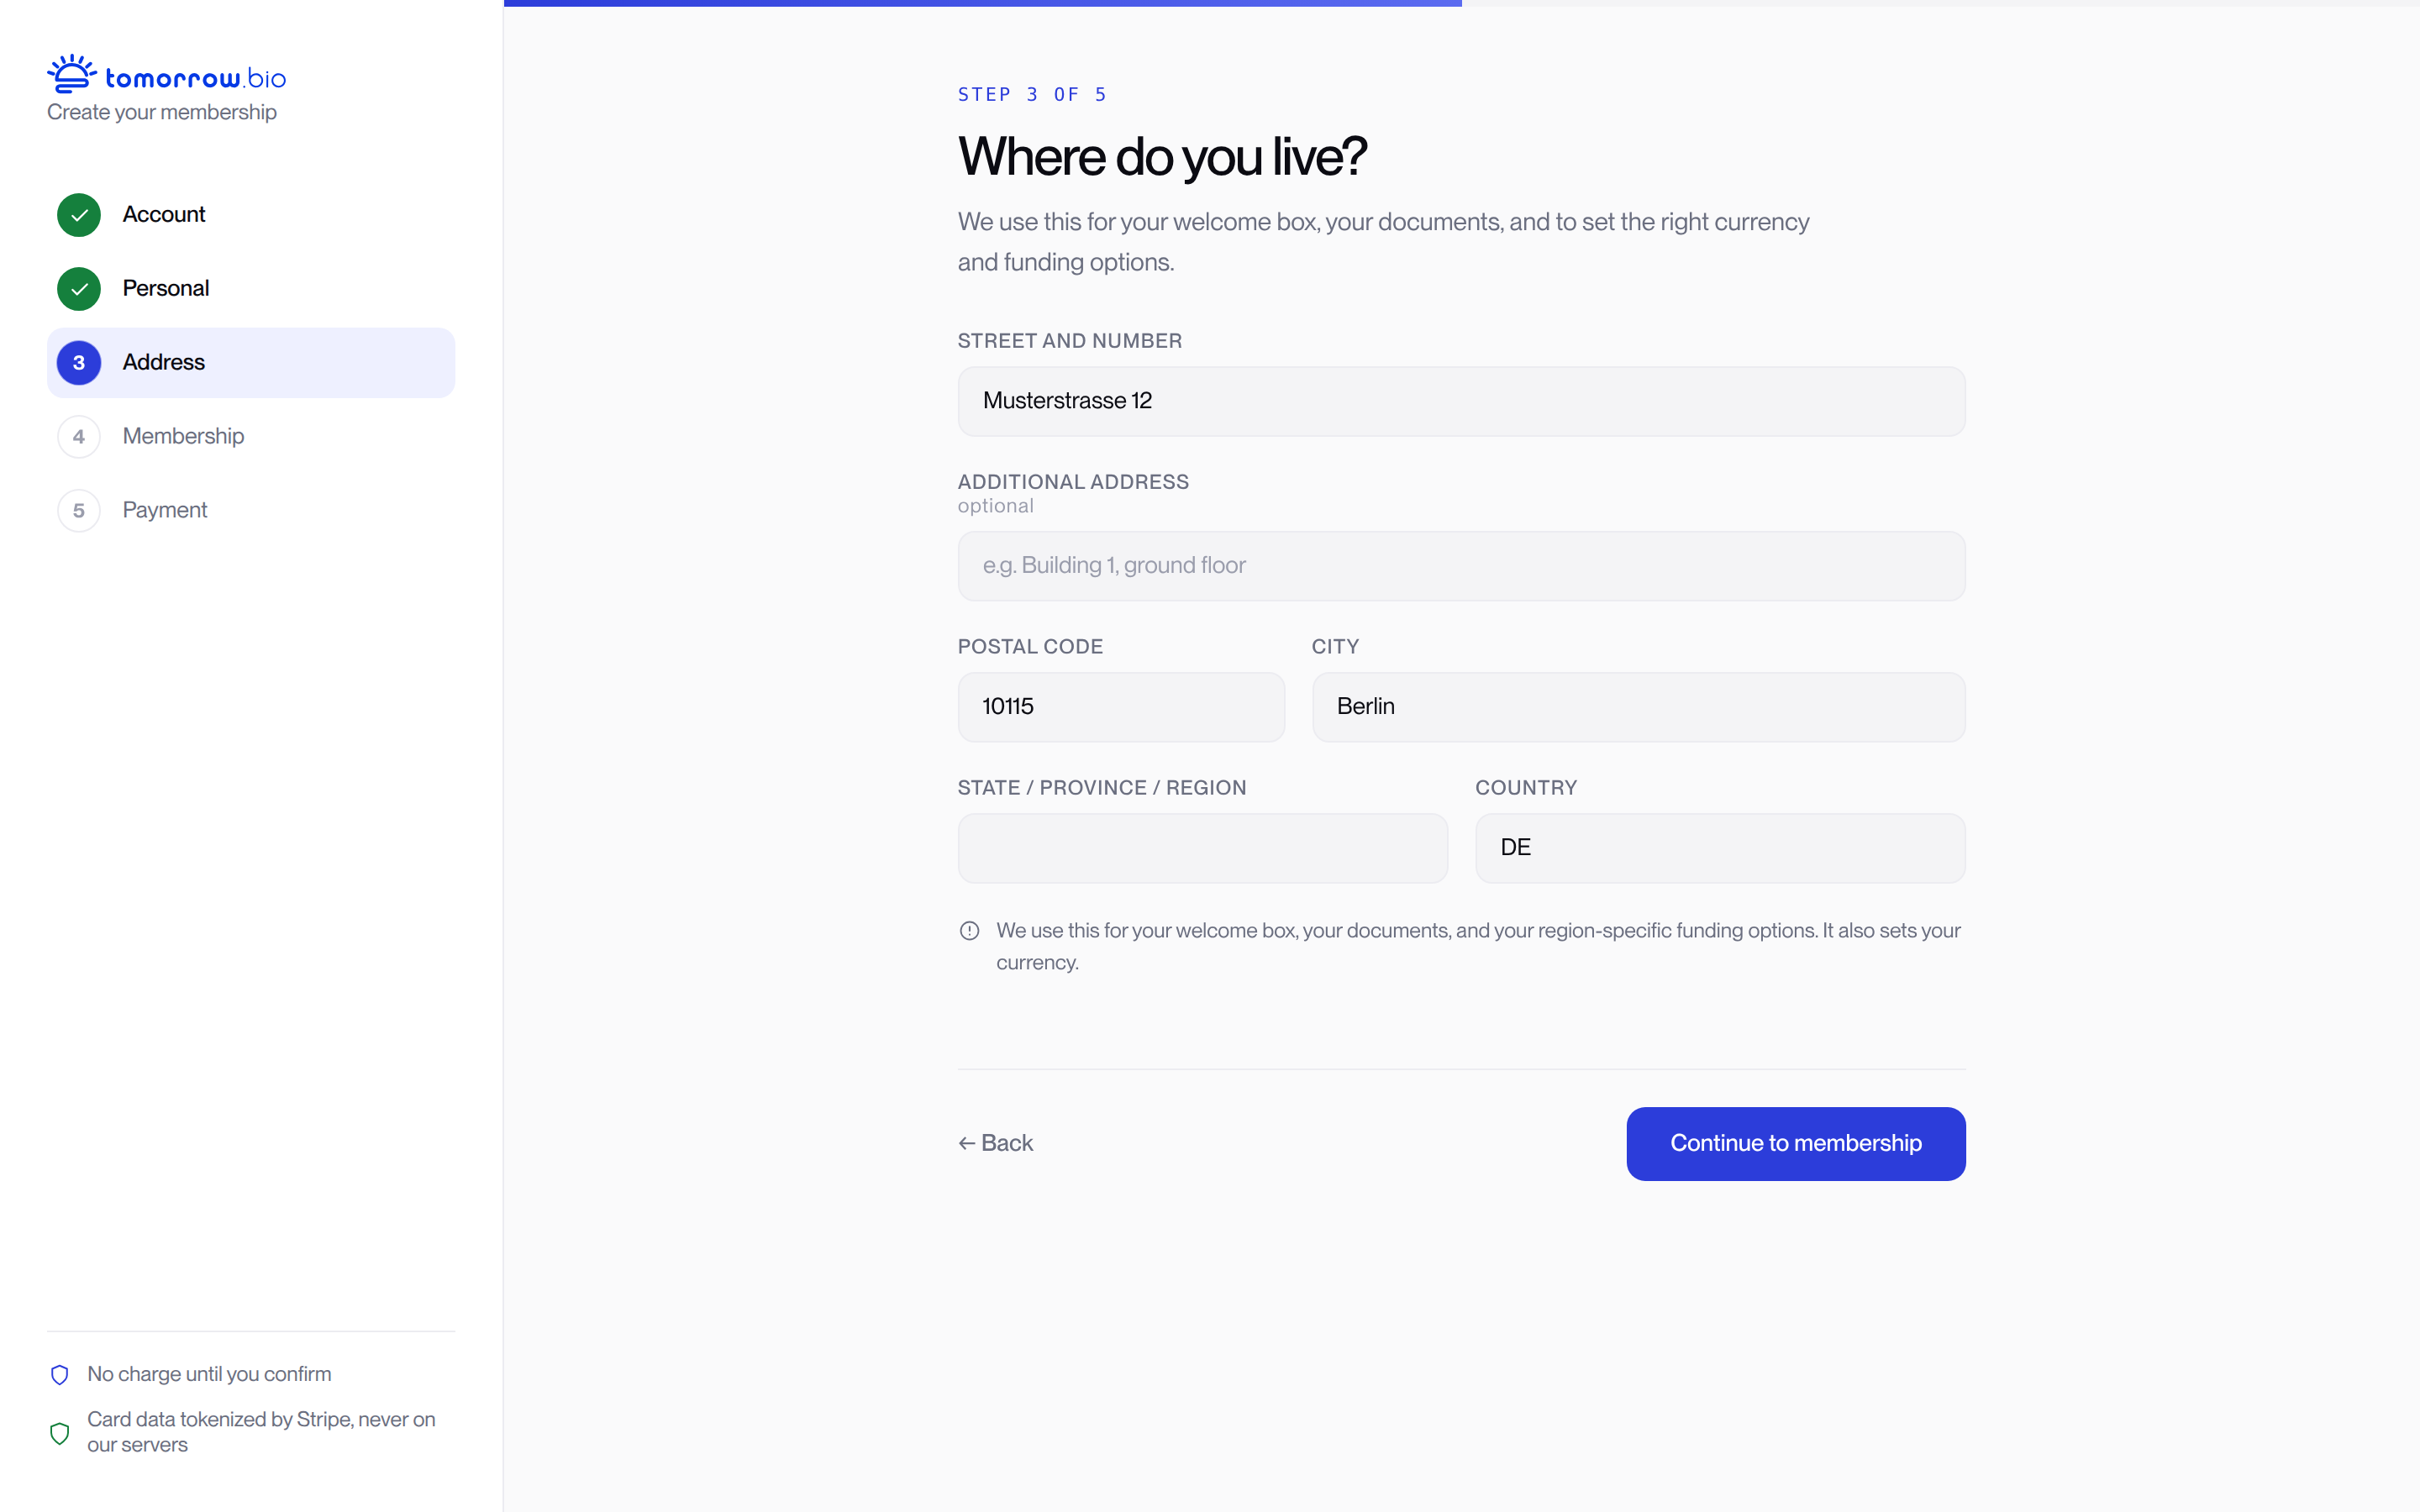Image resolution: width=2420 pixels, height=1512 pixels.
Task: Click the 'CITY' label
Action: click(x=1335, y=647)
